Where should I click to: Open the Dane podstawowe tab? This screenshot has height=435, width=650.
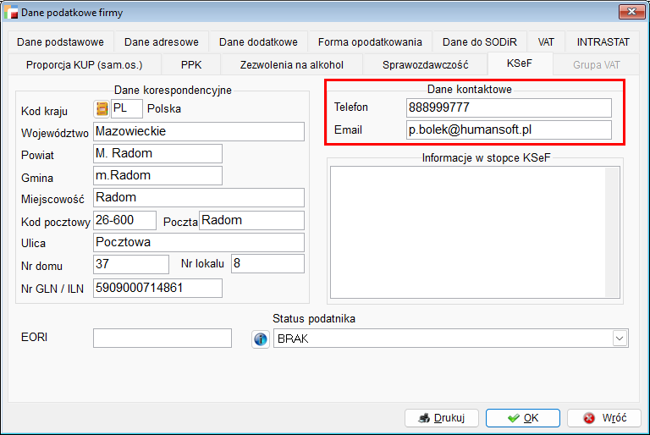59,41
